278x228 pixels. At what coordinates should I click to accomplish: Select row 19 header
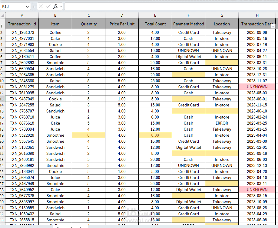click(x=2, y=135)
